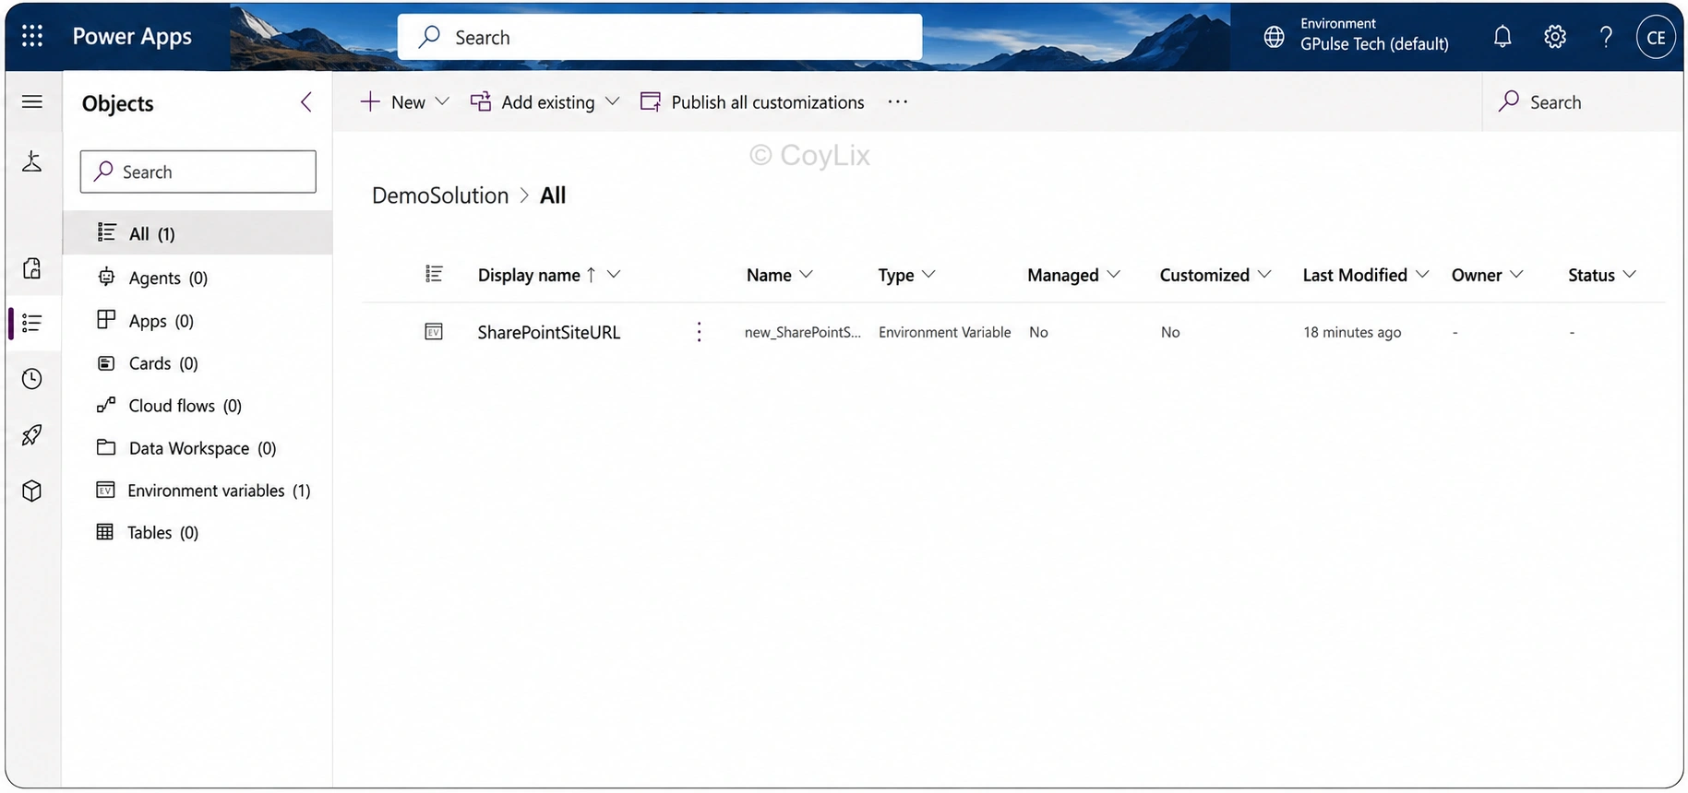
Task: Select Tables (0) in Objects tree
Action: pos(198,533)
